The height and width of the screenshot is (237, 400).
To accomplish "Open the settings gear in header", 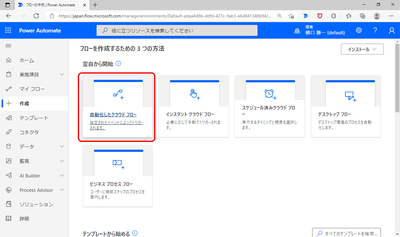I will click(359, 30).
